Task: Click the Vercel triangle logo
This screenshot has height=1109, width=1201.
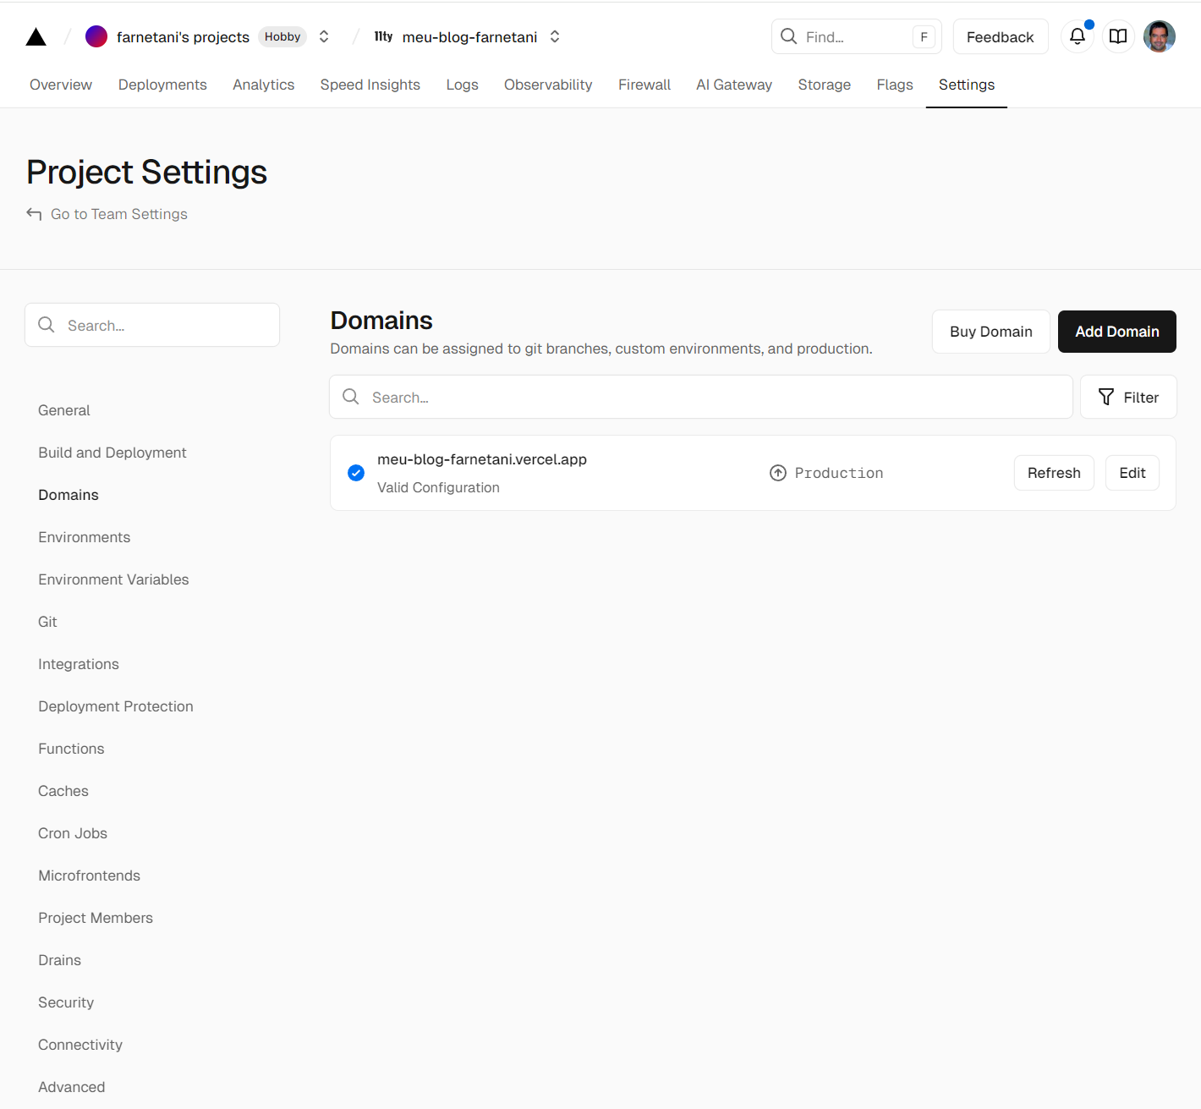Action: coord(36,37)
